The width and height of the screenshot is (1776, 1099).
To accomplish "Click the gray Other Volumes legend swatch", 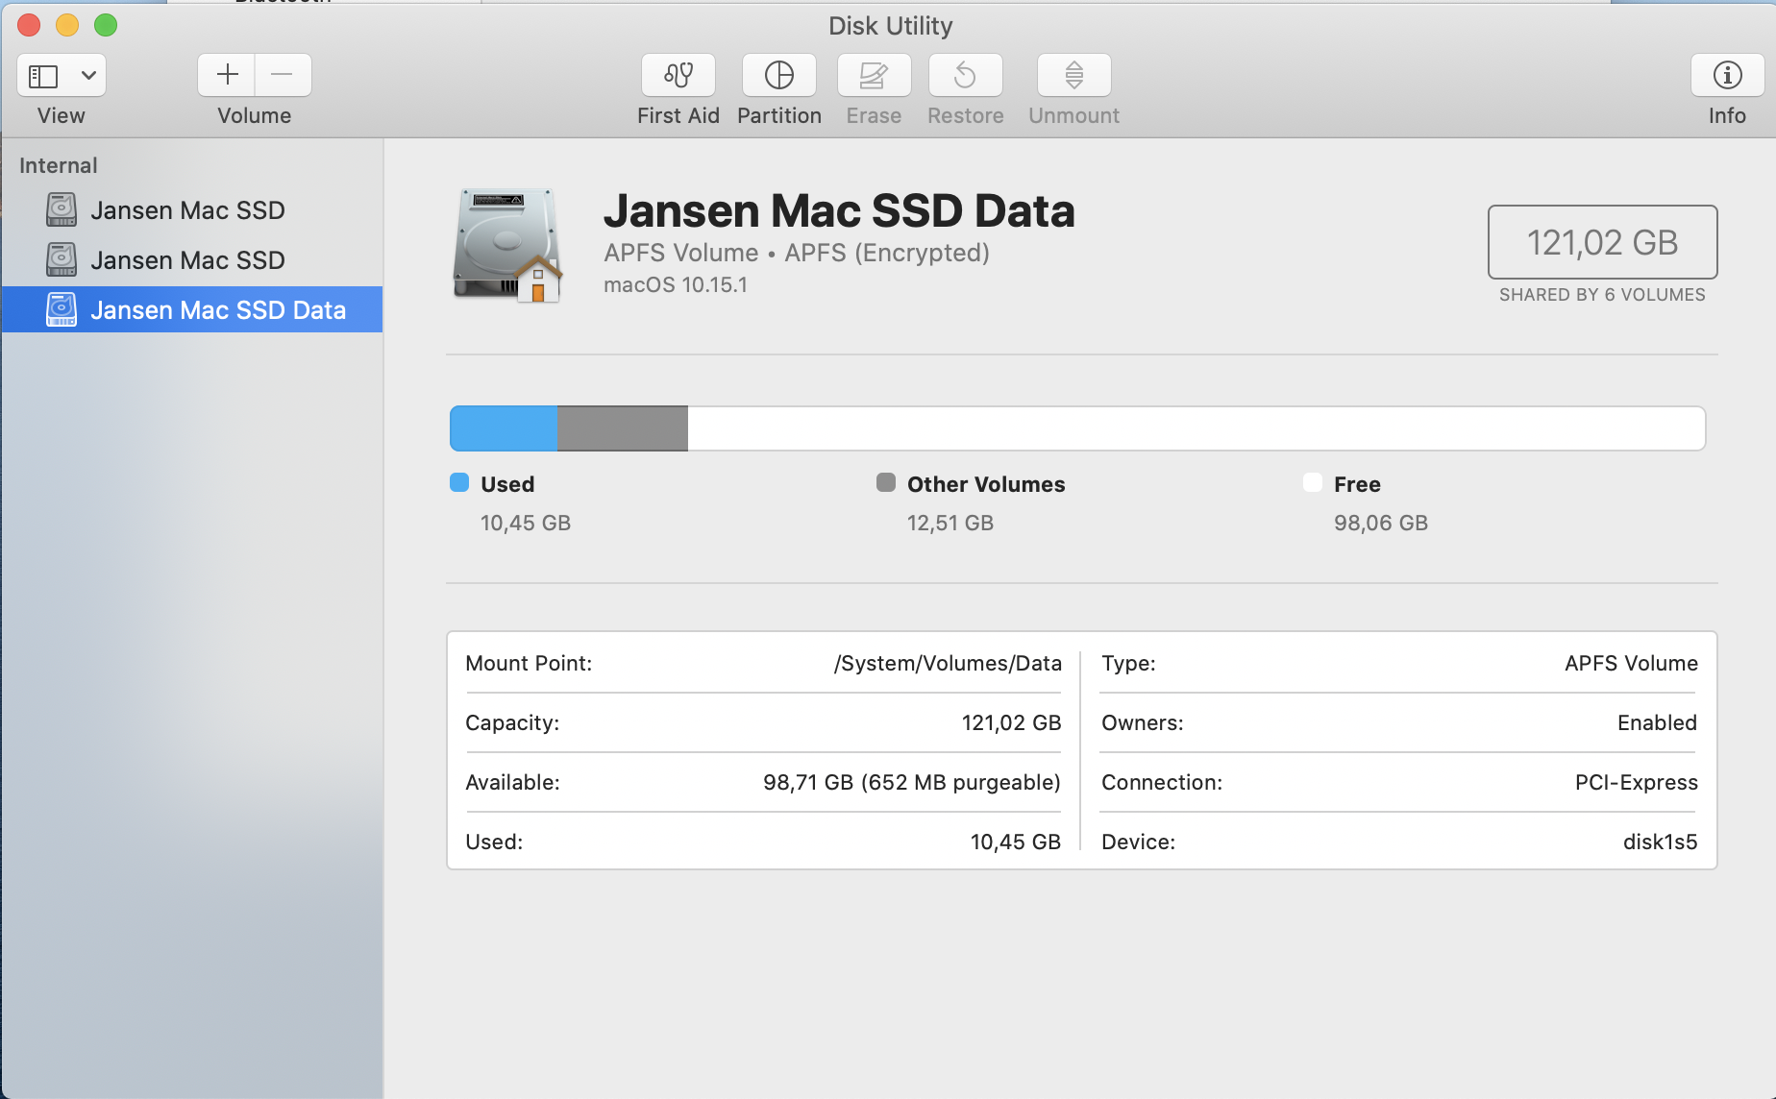I will 886,482.
